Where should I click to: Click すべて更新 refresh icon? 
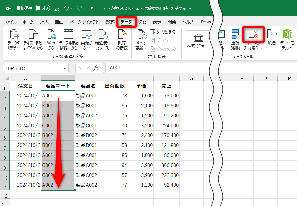[x=142, y=34]
